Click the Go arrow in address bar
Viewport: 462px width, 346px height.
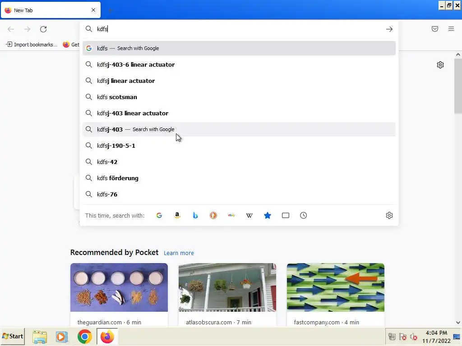(x=389, y=29)
